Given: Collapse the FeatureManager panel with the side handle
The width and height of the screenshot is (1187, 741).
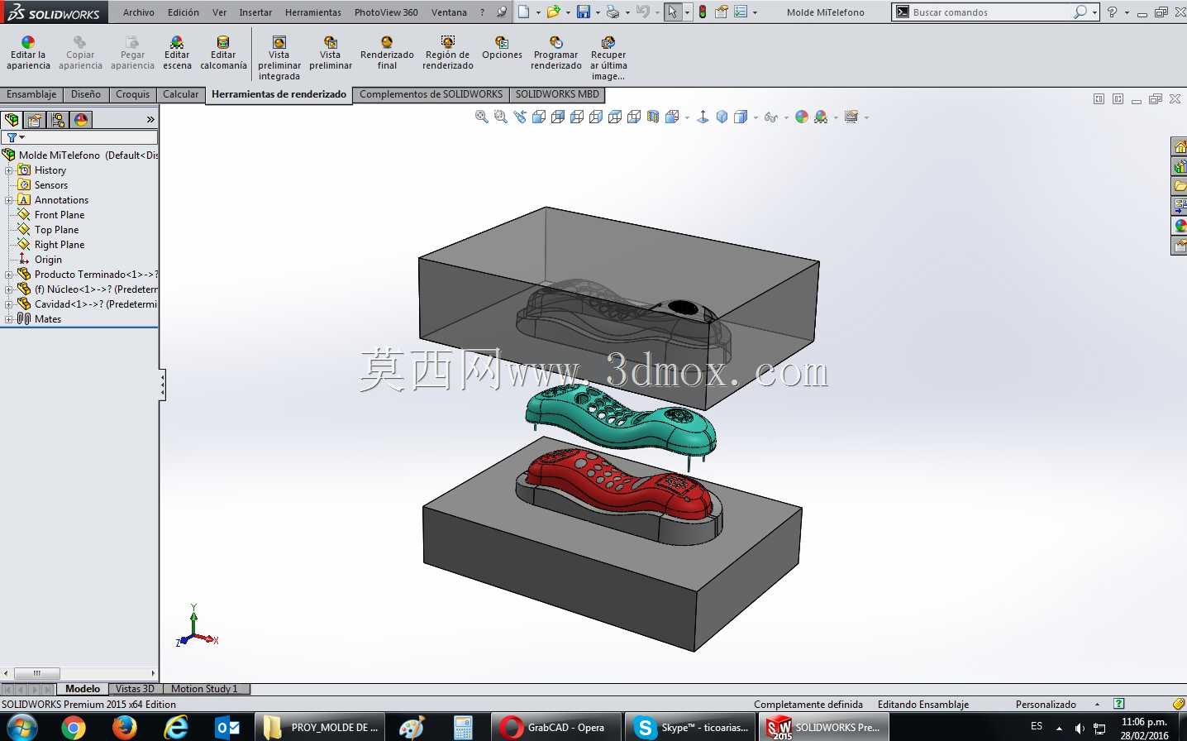Looking at the screenshot, I should (163, 385).
